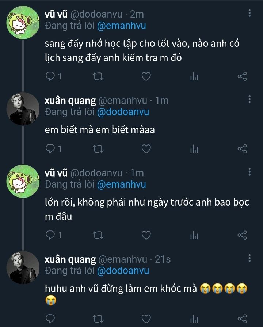263x327 pixels.
Task: Retweet the 'lớn rồi' tweet
Action: click(99, 235)
